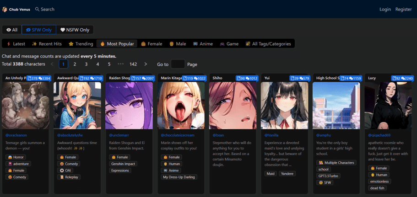Select the Multiple Characters tag

pos(336,163)
